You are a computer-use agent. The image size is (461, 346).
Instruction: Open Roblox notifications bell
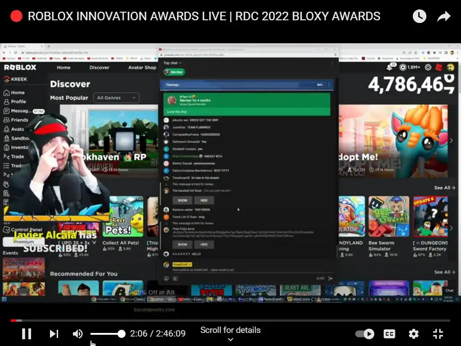(x=390, y=68)
